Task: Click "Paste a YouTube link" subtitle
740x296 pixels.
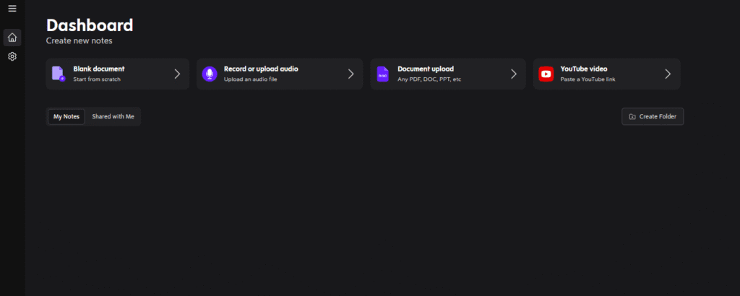Action: click(x=588, y=79)
